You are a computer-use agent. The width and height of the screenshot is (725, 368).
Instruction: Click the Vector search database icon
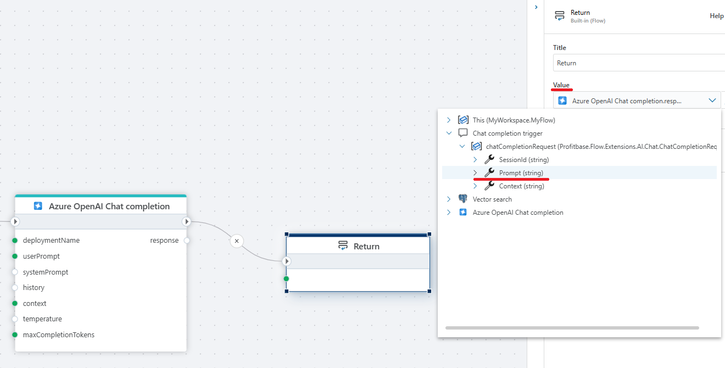(463, 199)
